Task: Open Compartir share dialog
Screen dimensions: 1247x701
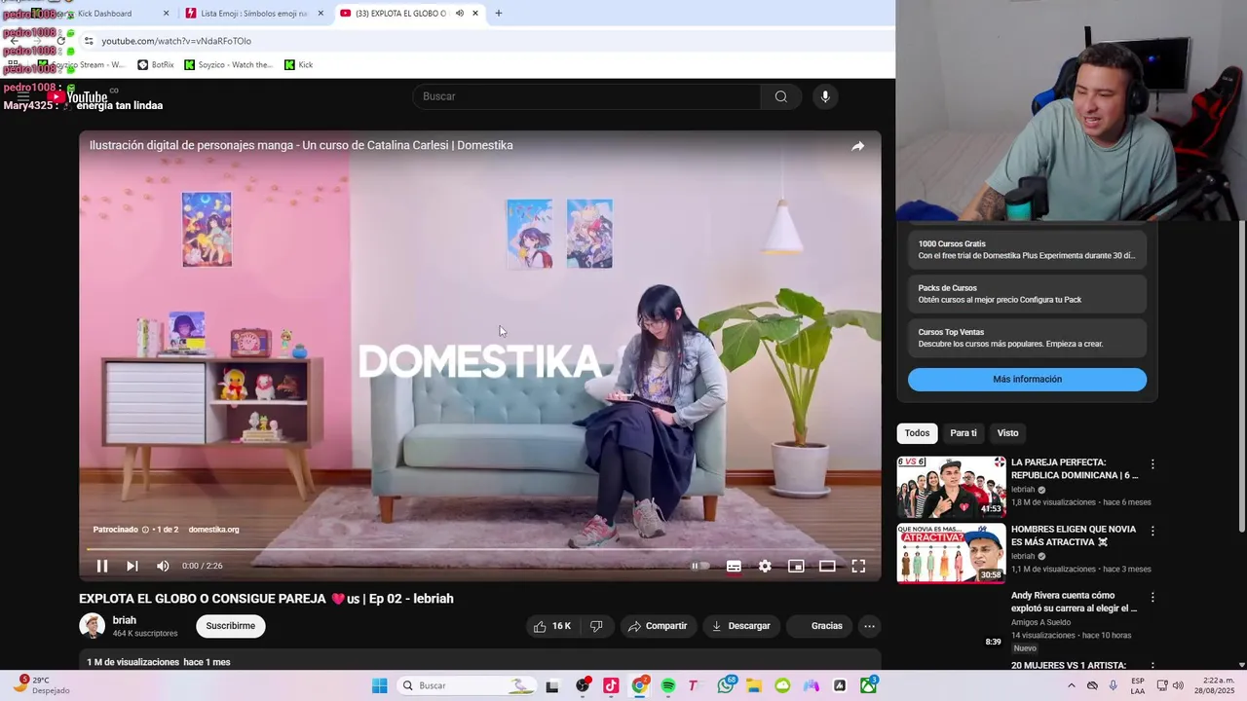Action: 658,626
